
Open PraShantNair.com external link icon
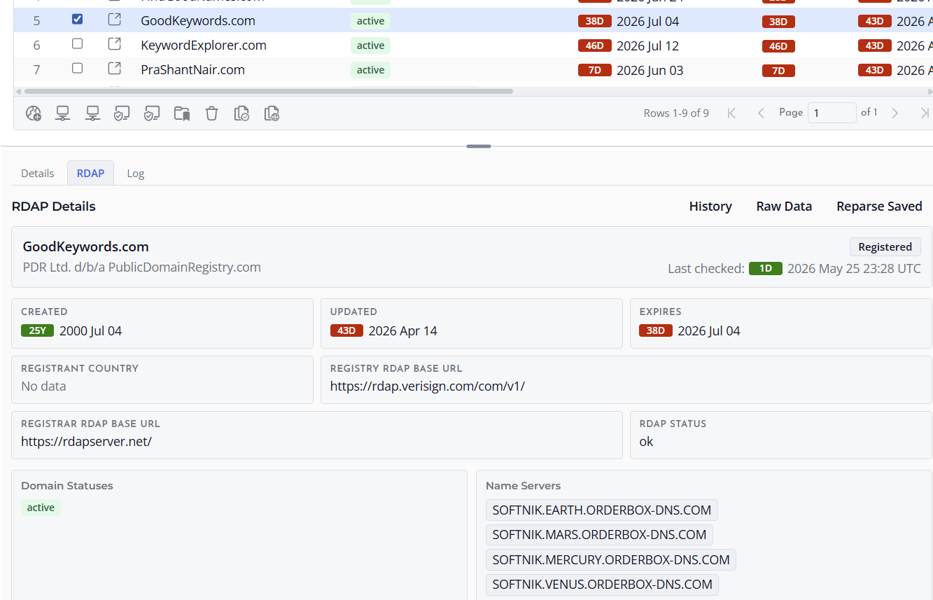(114, 69)
